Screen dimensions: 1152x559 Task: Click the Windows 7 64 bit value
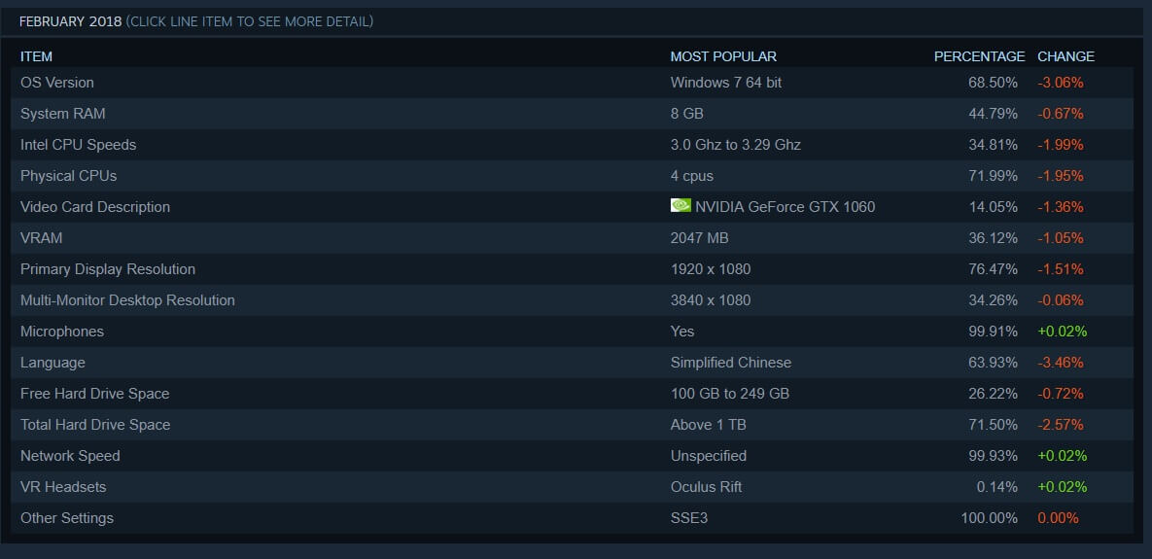pos(725,83)
